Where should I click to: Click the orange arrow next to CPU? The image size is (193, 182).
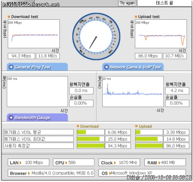point(66,163)
